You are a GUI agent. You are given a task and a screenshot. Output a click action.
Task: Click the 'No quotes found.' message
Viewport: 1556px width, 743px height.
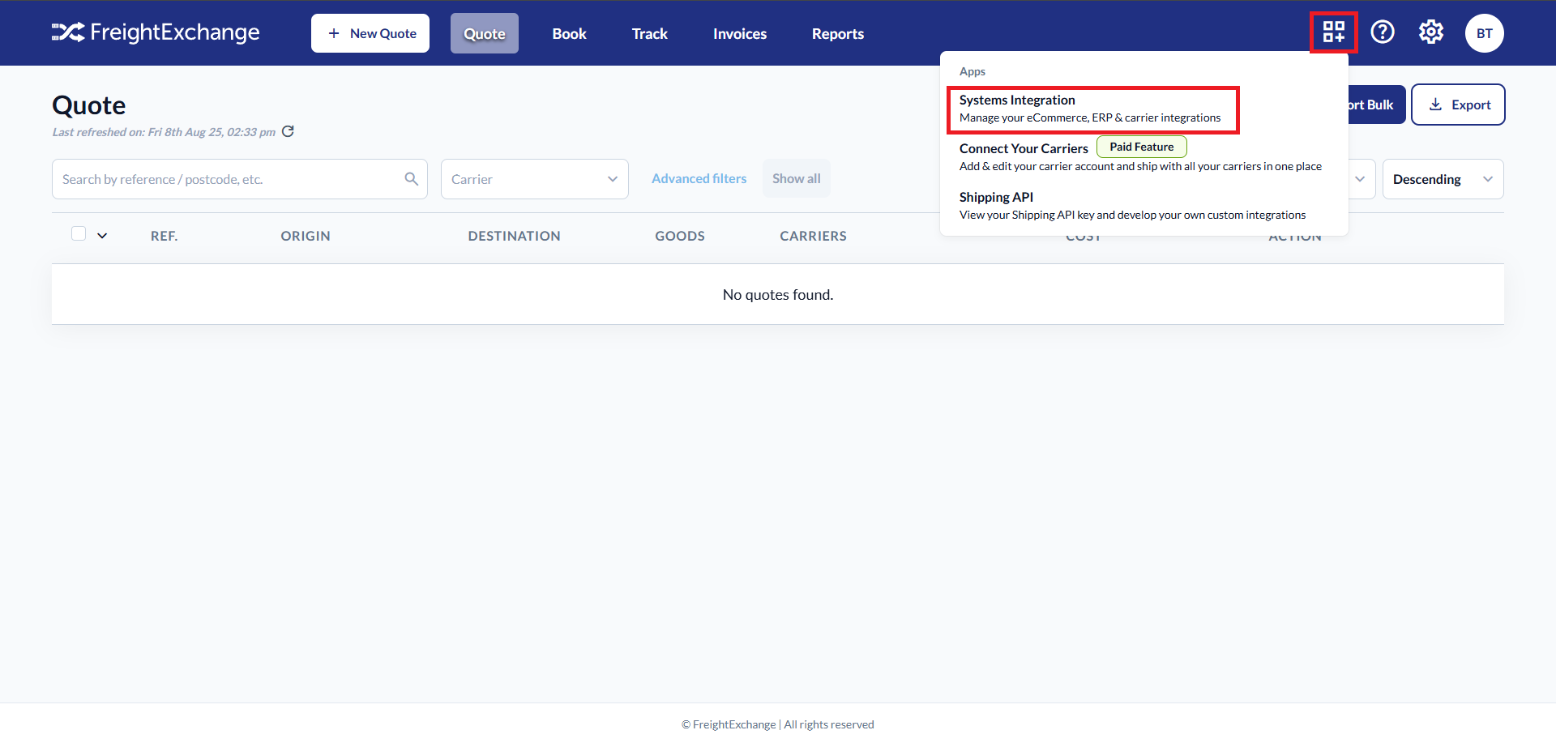click(x=778, y=295)
